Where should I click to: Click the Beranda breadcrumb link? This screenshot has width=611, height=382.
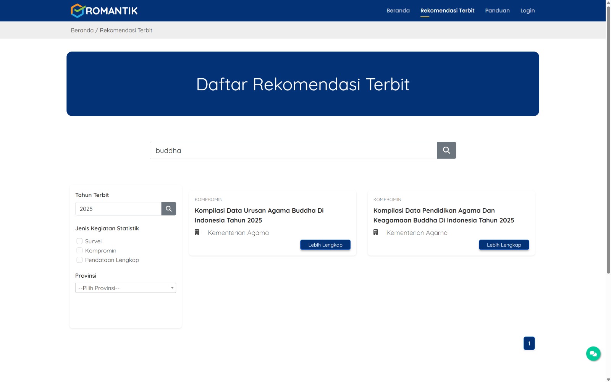click(82, 30)
